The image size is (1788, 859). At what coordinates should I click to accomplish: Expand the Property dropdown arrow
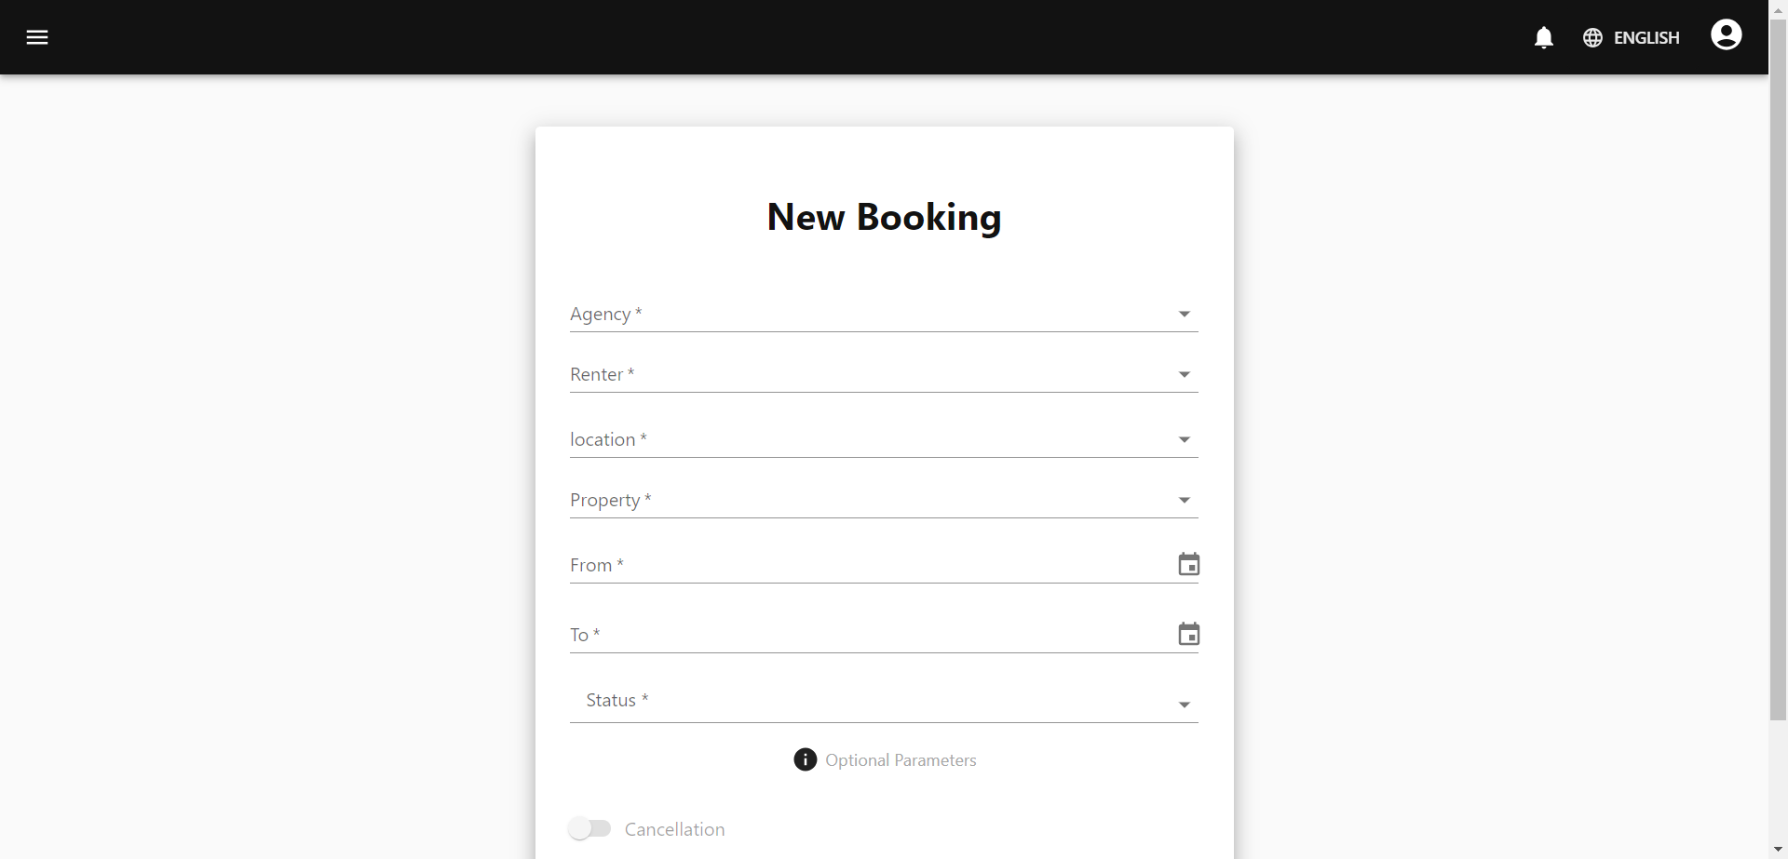pyautogui.click(x=1185, y=500)
